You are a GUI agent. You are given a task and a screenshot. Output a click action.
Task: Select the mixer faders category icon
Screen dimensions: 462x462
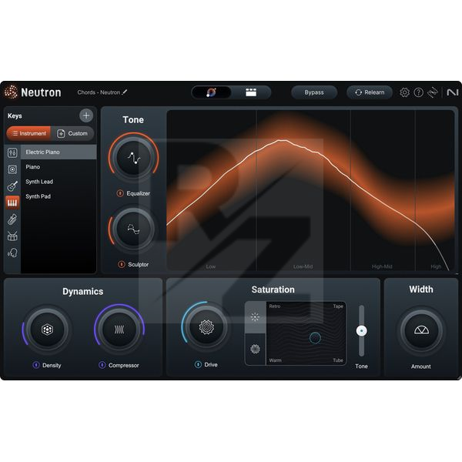click(12, 152)
